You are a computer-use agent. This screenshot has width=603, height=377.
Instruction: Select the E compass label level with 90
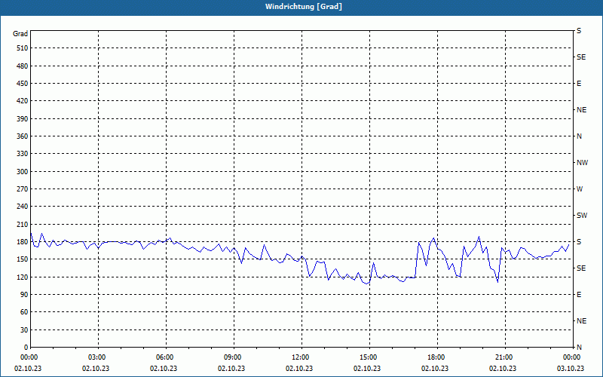click(x=579, y=295)
